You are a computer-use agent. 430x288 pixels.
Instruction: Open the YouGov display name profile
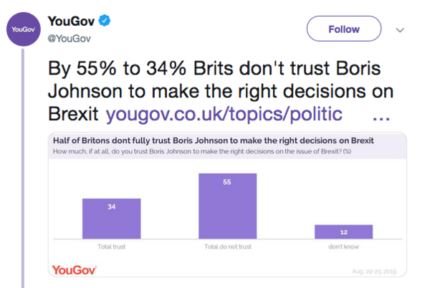72,21
